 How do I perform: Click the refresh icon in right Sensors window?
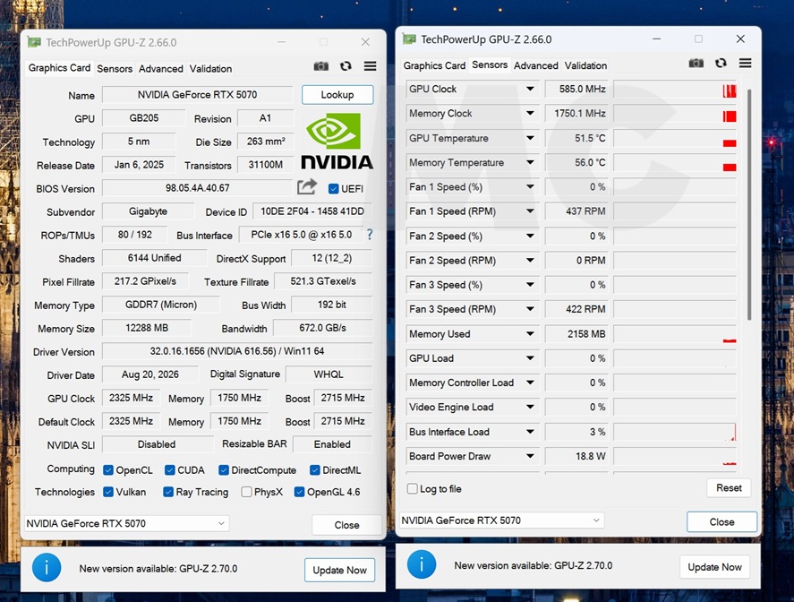click(721, 64)
